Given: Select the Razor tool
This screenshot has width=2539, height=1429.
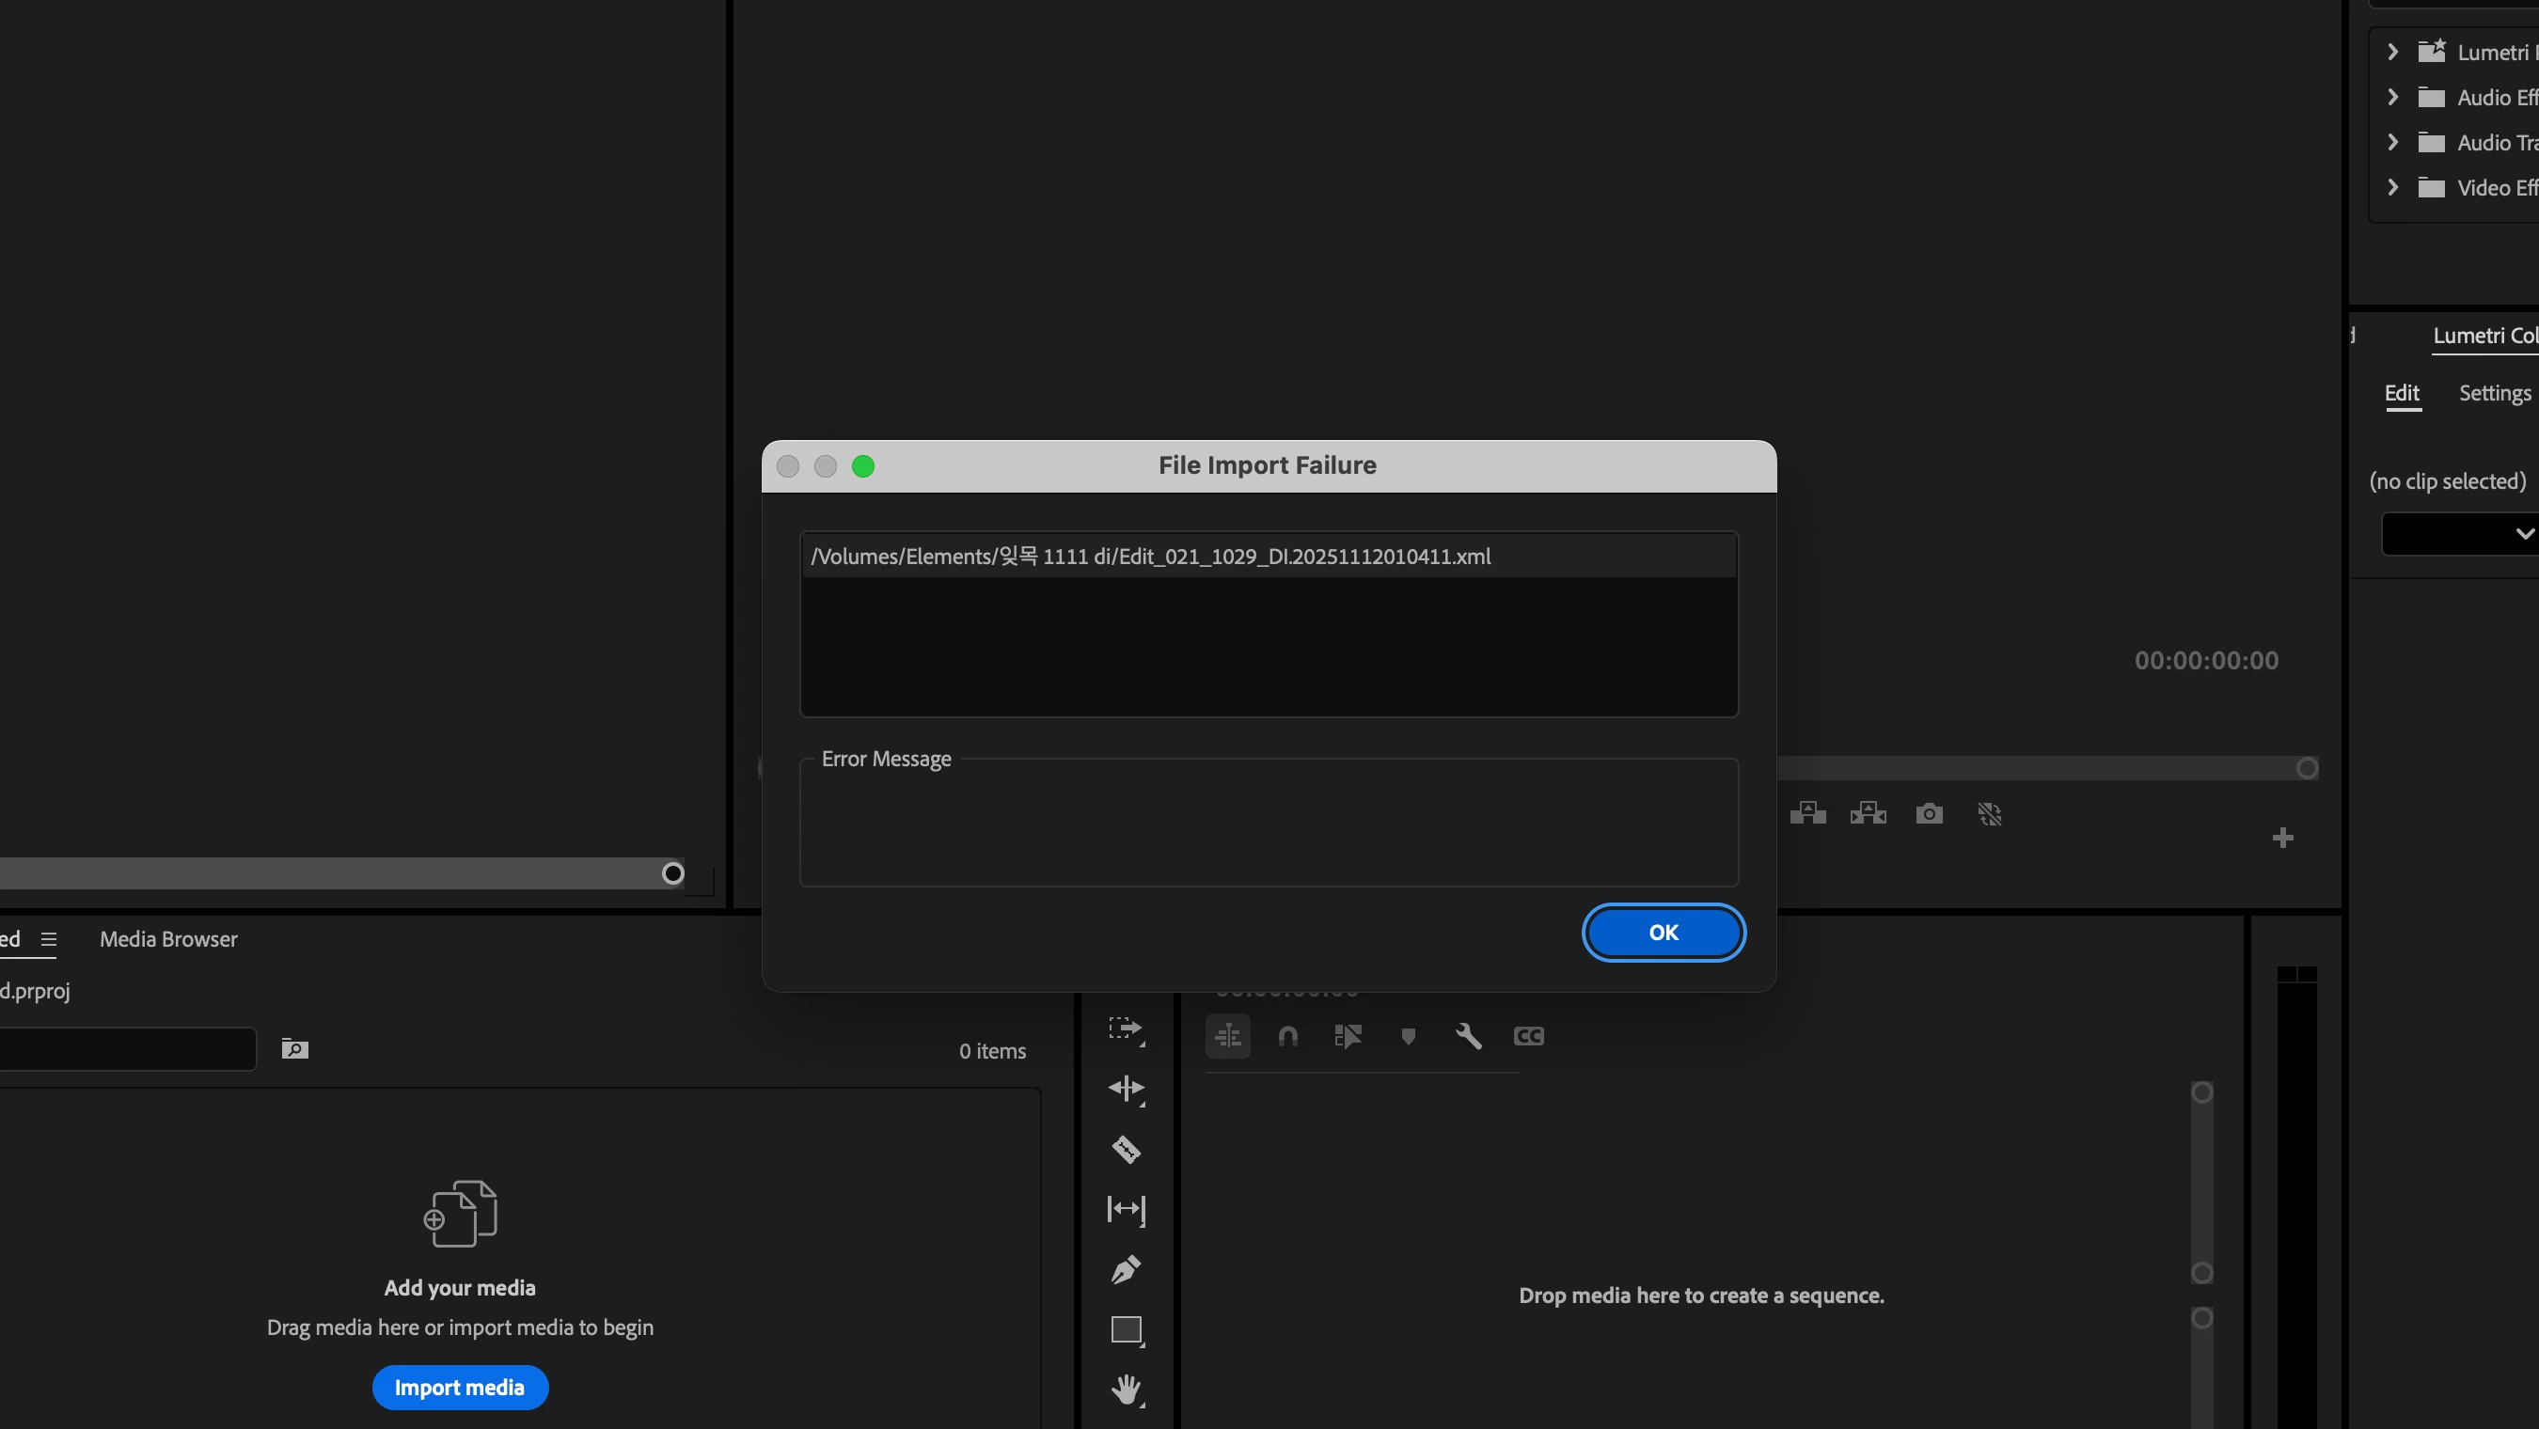Looking at the screenshot, I should 1126,1149.
